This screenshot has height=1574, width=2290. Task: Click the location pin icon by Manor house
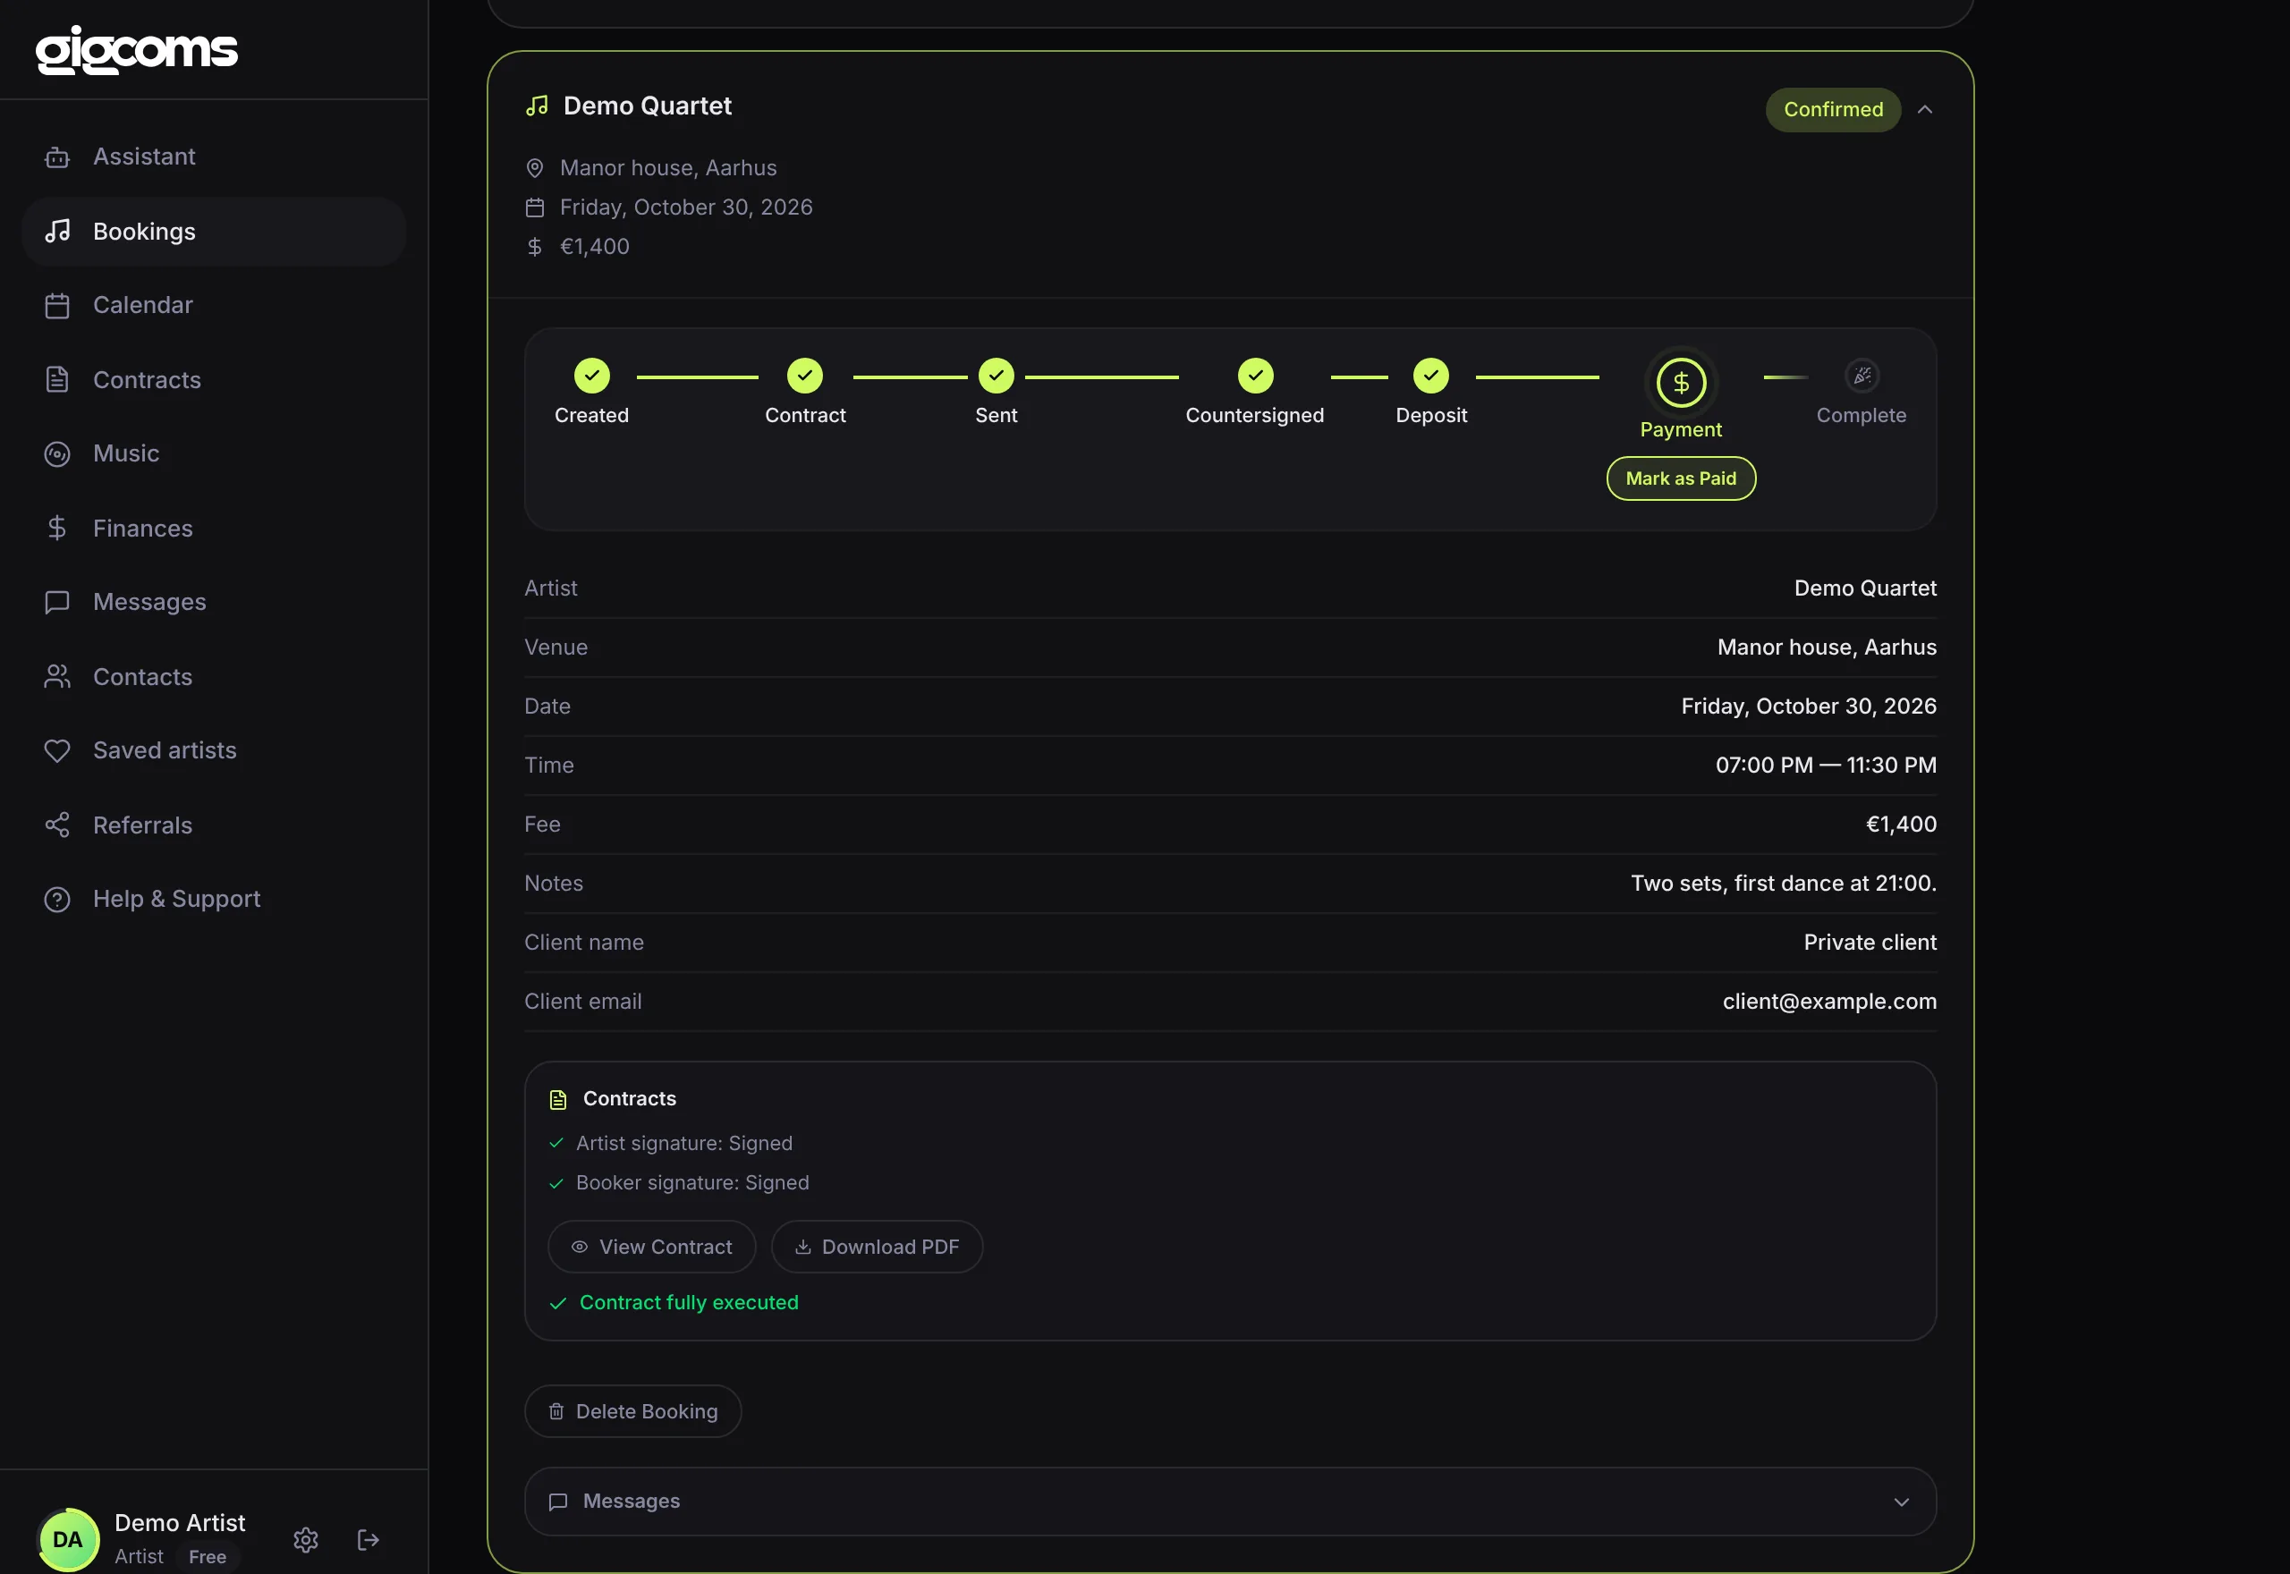click(x=535, y=169)
